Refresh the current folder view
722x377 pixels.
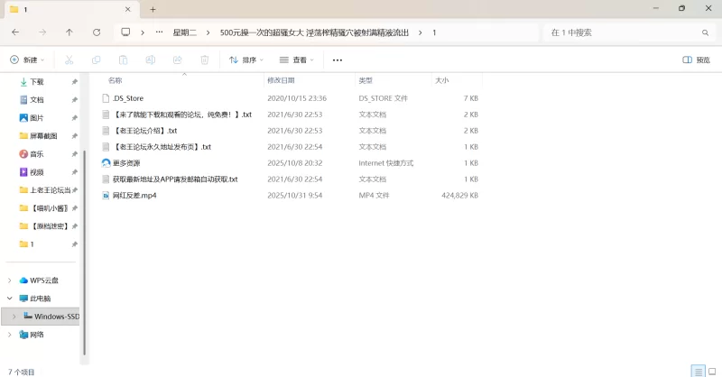pos(97,32)
